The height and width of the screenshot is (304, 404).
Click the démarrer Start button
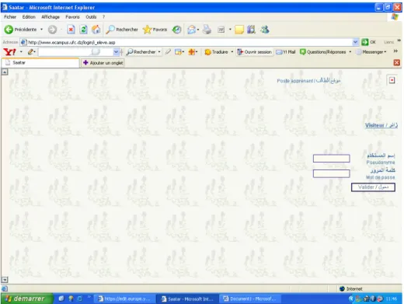pyautogui.click(x=26, y=299)
